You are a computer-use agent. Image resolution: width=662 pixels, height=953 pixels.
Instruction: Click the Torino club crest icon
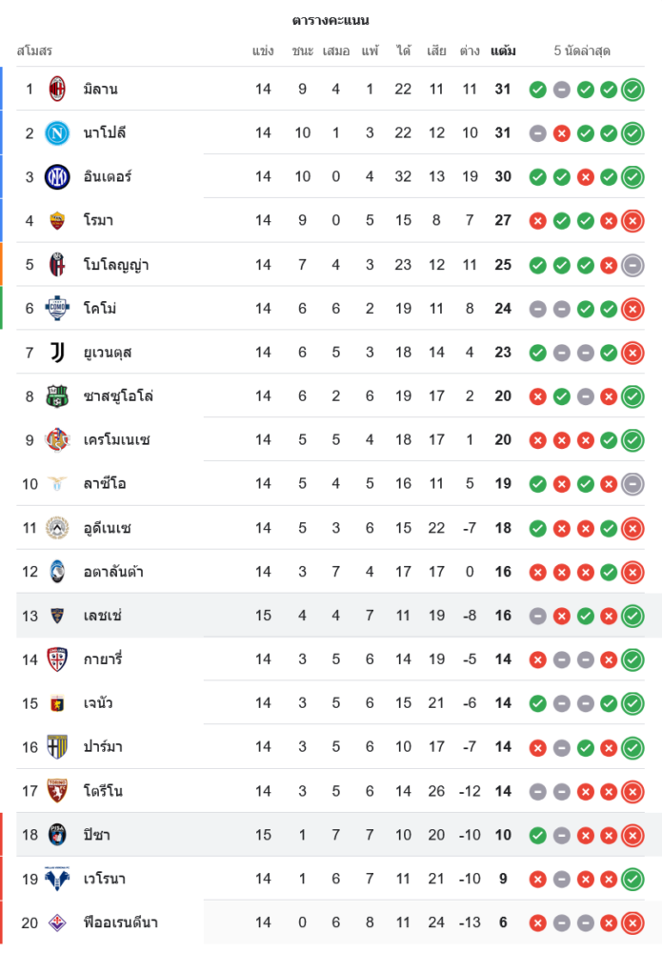coord(57,791)
